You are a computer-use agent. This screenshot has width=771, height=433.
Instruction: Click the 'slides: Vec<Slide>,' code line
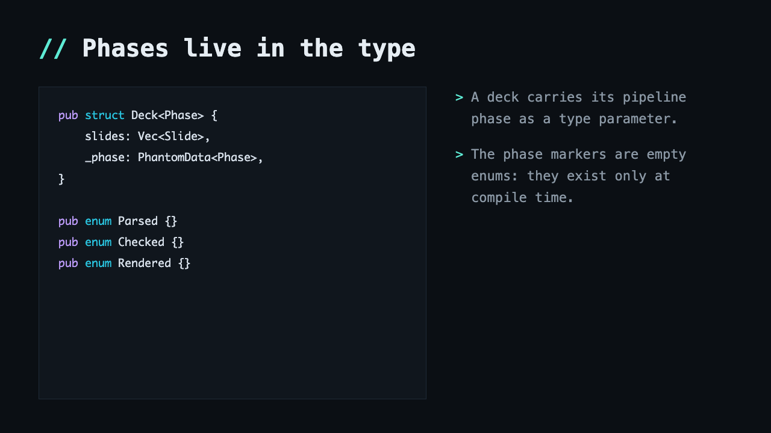[x=148, y=137]
